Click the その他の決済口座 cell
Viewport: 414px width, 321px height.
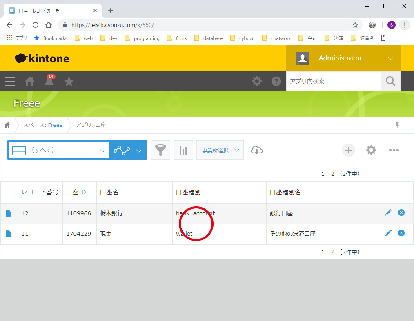point(322,234)
